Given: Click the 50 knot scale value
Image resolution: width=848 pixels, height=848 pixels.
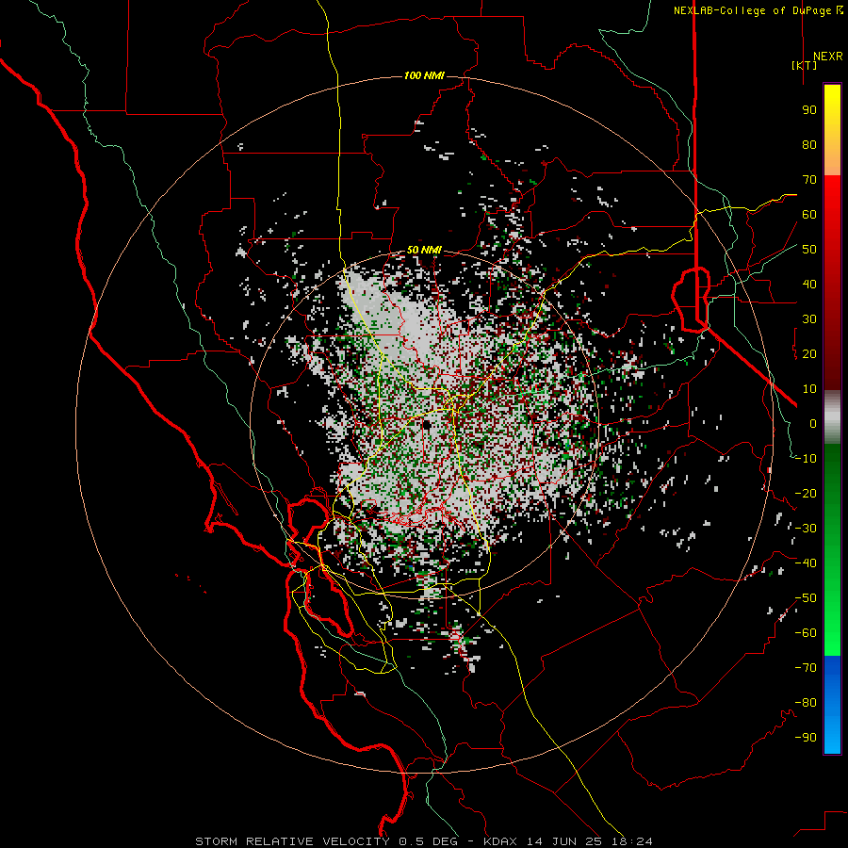Looking at the screenshot, I should pos(809,250).
